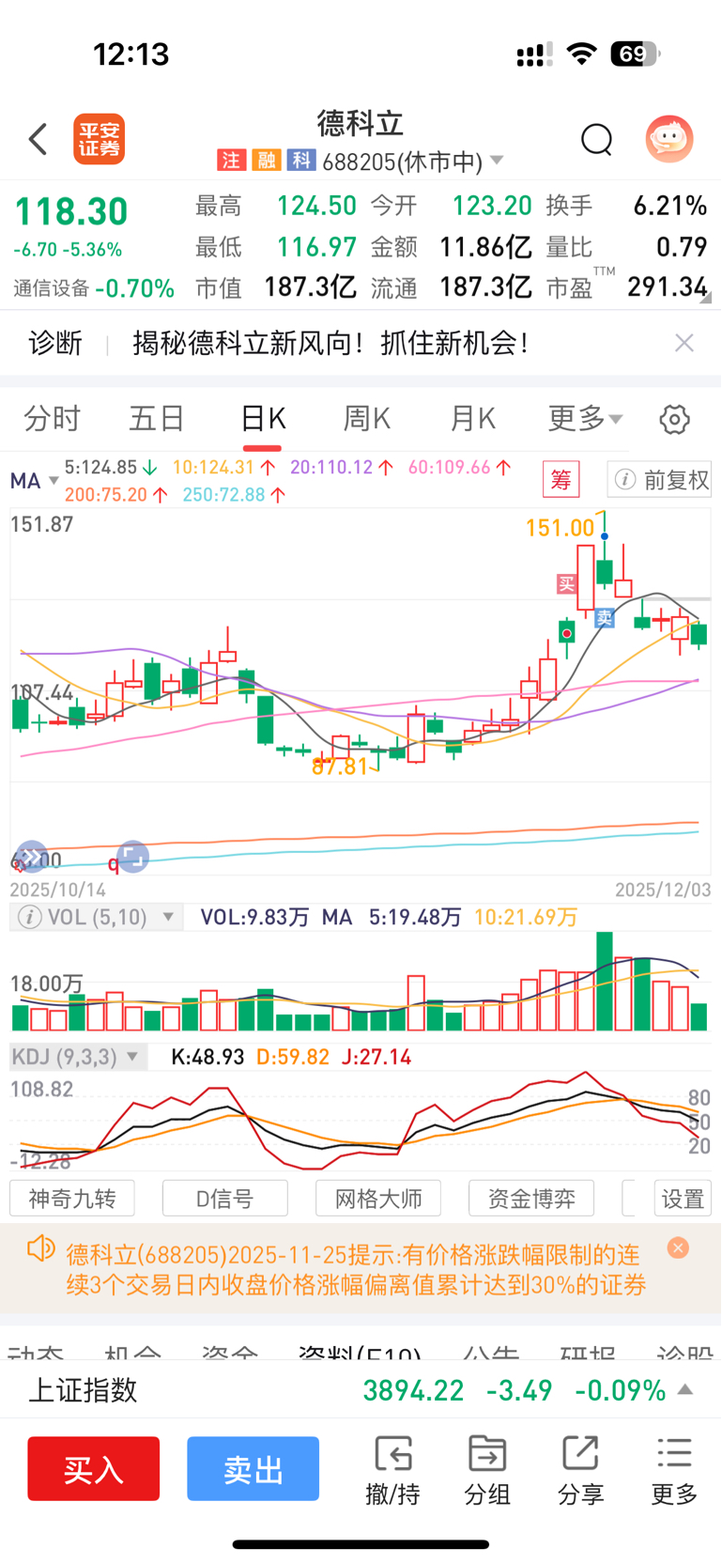This screenshot has width=722, height=1564.
Task: Read the 德科立 2025-11-25 提示 notice
Action: 357,1270
